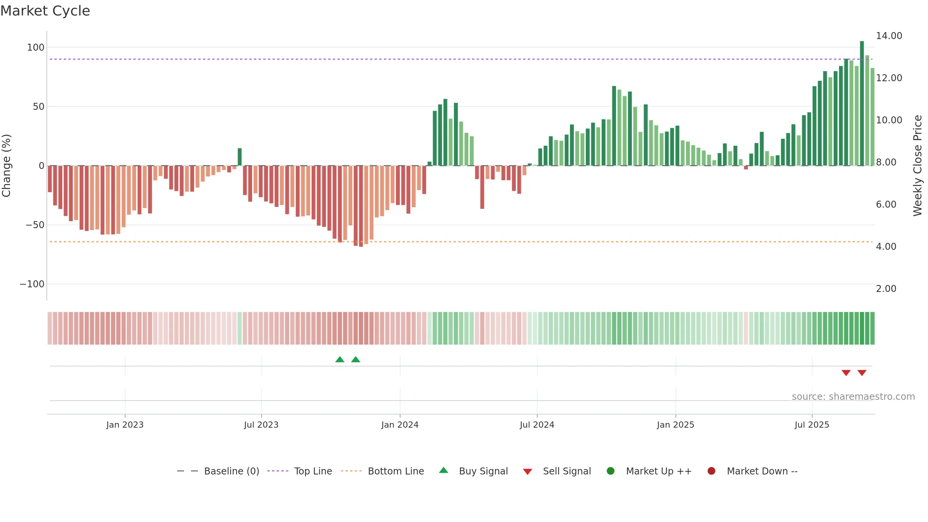Viewport: 928px width, 522px height.
Task: Click the −50 change axis tick
Action: click(x=35, y=225)
